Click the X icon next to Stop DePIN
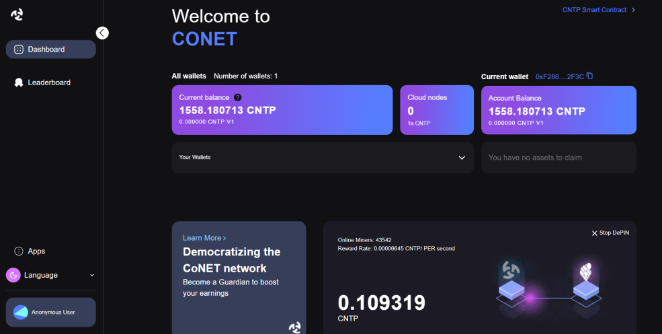Screen dimensions: 662x334 coord(594,233)
